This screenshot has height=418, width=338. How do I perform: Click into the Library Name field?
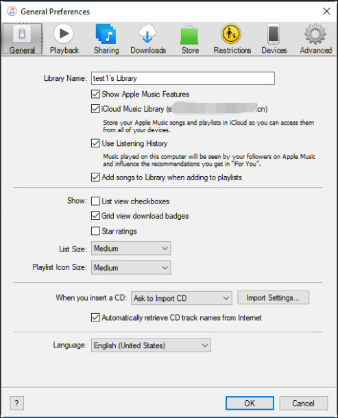[x=183, y=78]
